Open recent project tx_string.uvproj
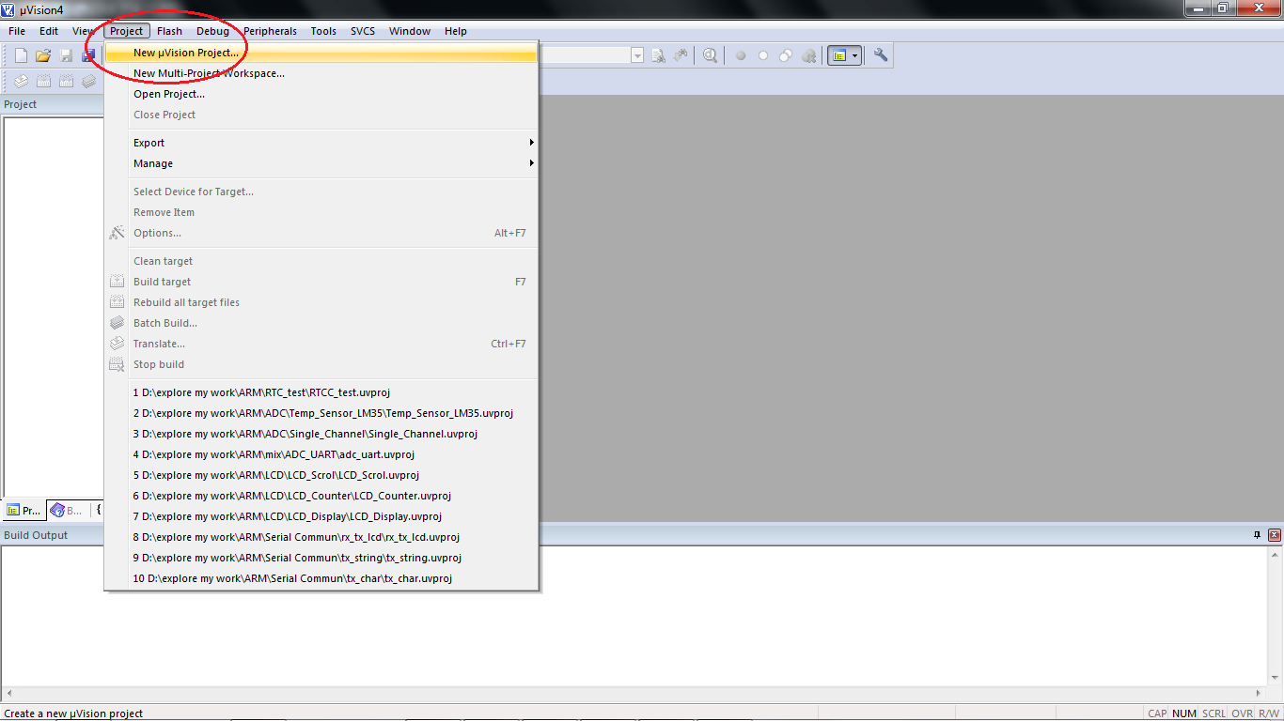This screenshot has width=1284, height=721. (x=321, y=558)
